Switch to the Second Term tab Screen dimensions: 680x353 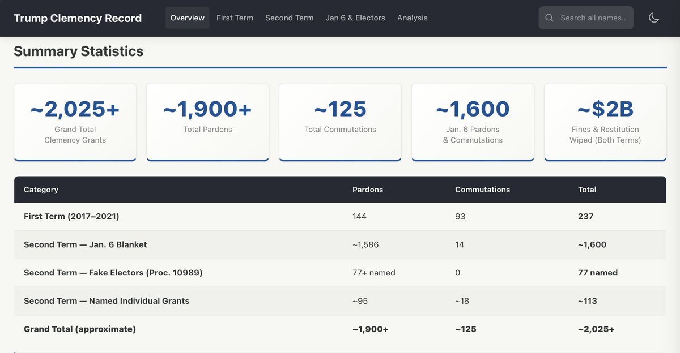point(290,18)
